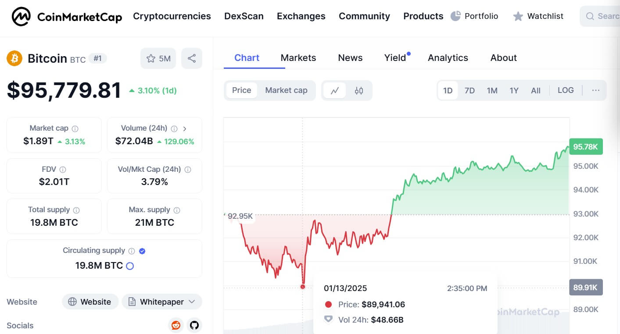The image size is (620, 334).
Task: Open the Analytics tab
Action: click(448, 58)
